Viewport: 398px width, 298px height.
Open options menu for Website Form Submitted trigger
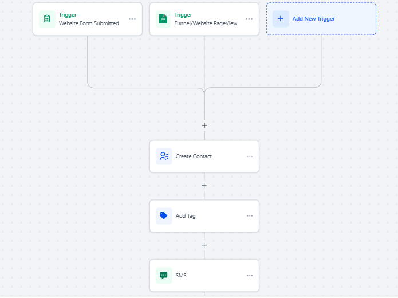point(132,19)
